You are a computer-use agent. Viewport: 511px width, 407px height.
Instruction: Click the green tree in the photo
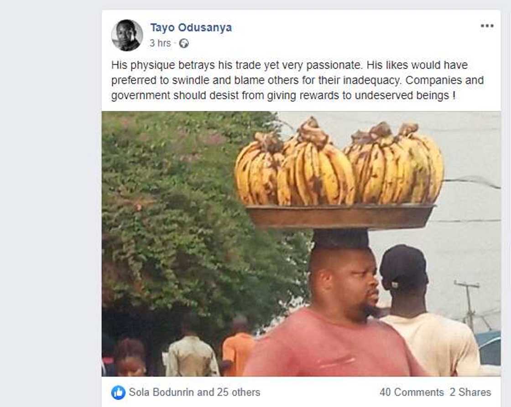(182, 205)
